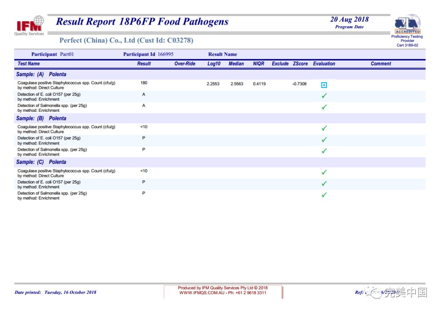The image size is (442, 312).
Task: Click Sample A Salmonella green checkmark
Action: click(x=324, y=107)
